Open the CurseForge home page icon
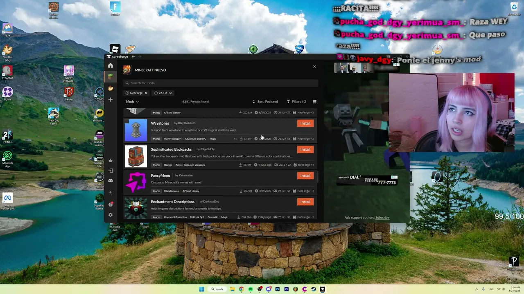Image resolution: width=524 pixels, height=294 pixels. click(x=111, y=65)
